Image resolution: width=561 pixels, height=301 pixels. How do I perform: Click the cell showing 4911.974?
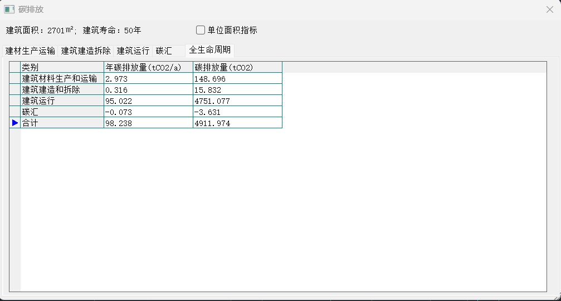pyautogui.click(x=237, y=123)
